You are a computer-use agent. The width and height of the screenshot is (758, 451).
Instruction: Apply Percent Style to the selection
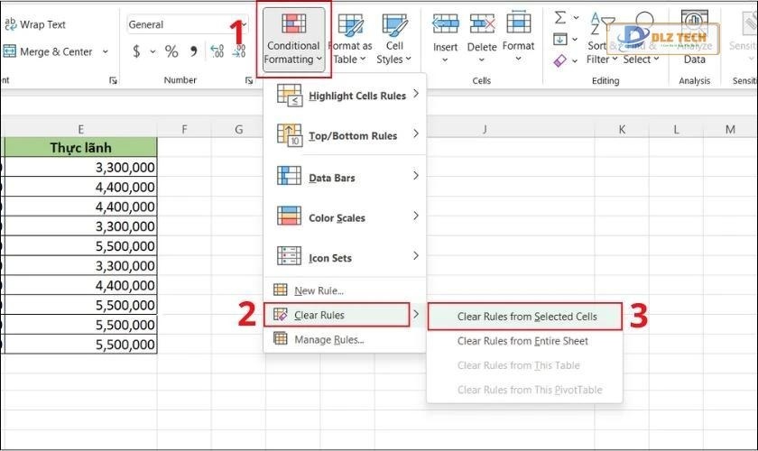tap(171, 52)
